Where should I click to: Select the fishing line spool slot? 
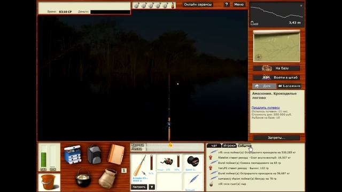coord(193,162)
